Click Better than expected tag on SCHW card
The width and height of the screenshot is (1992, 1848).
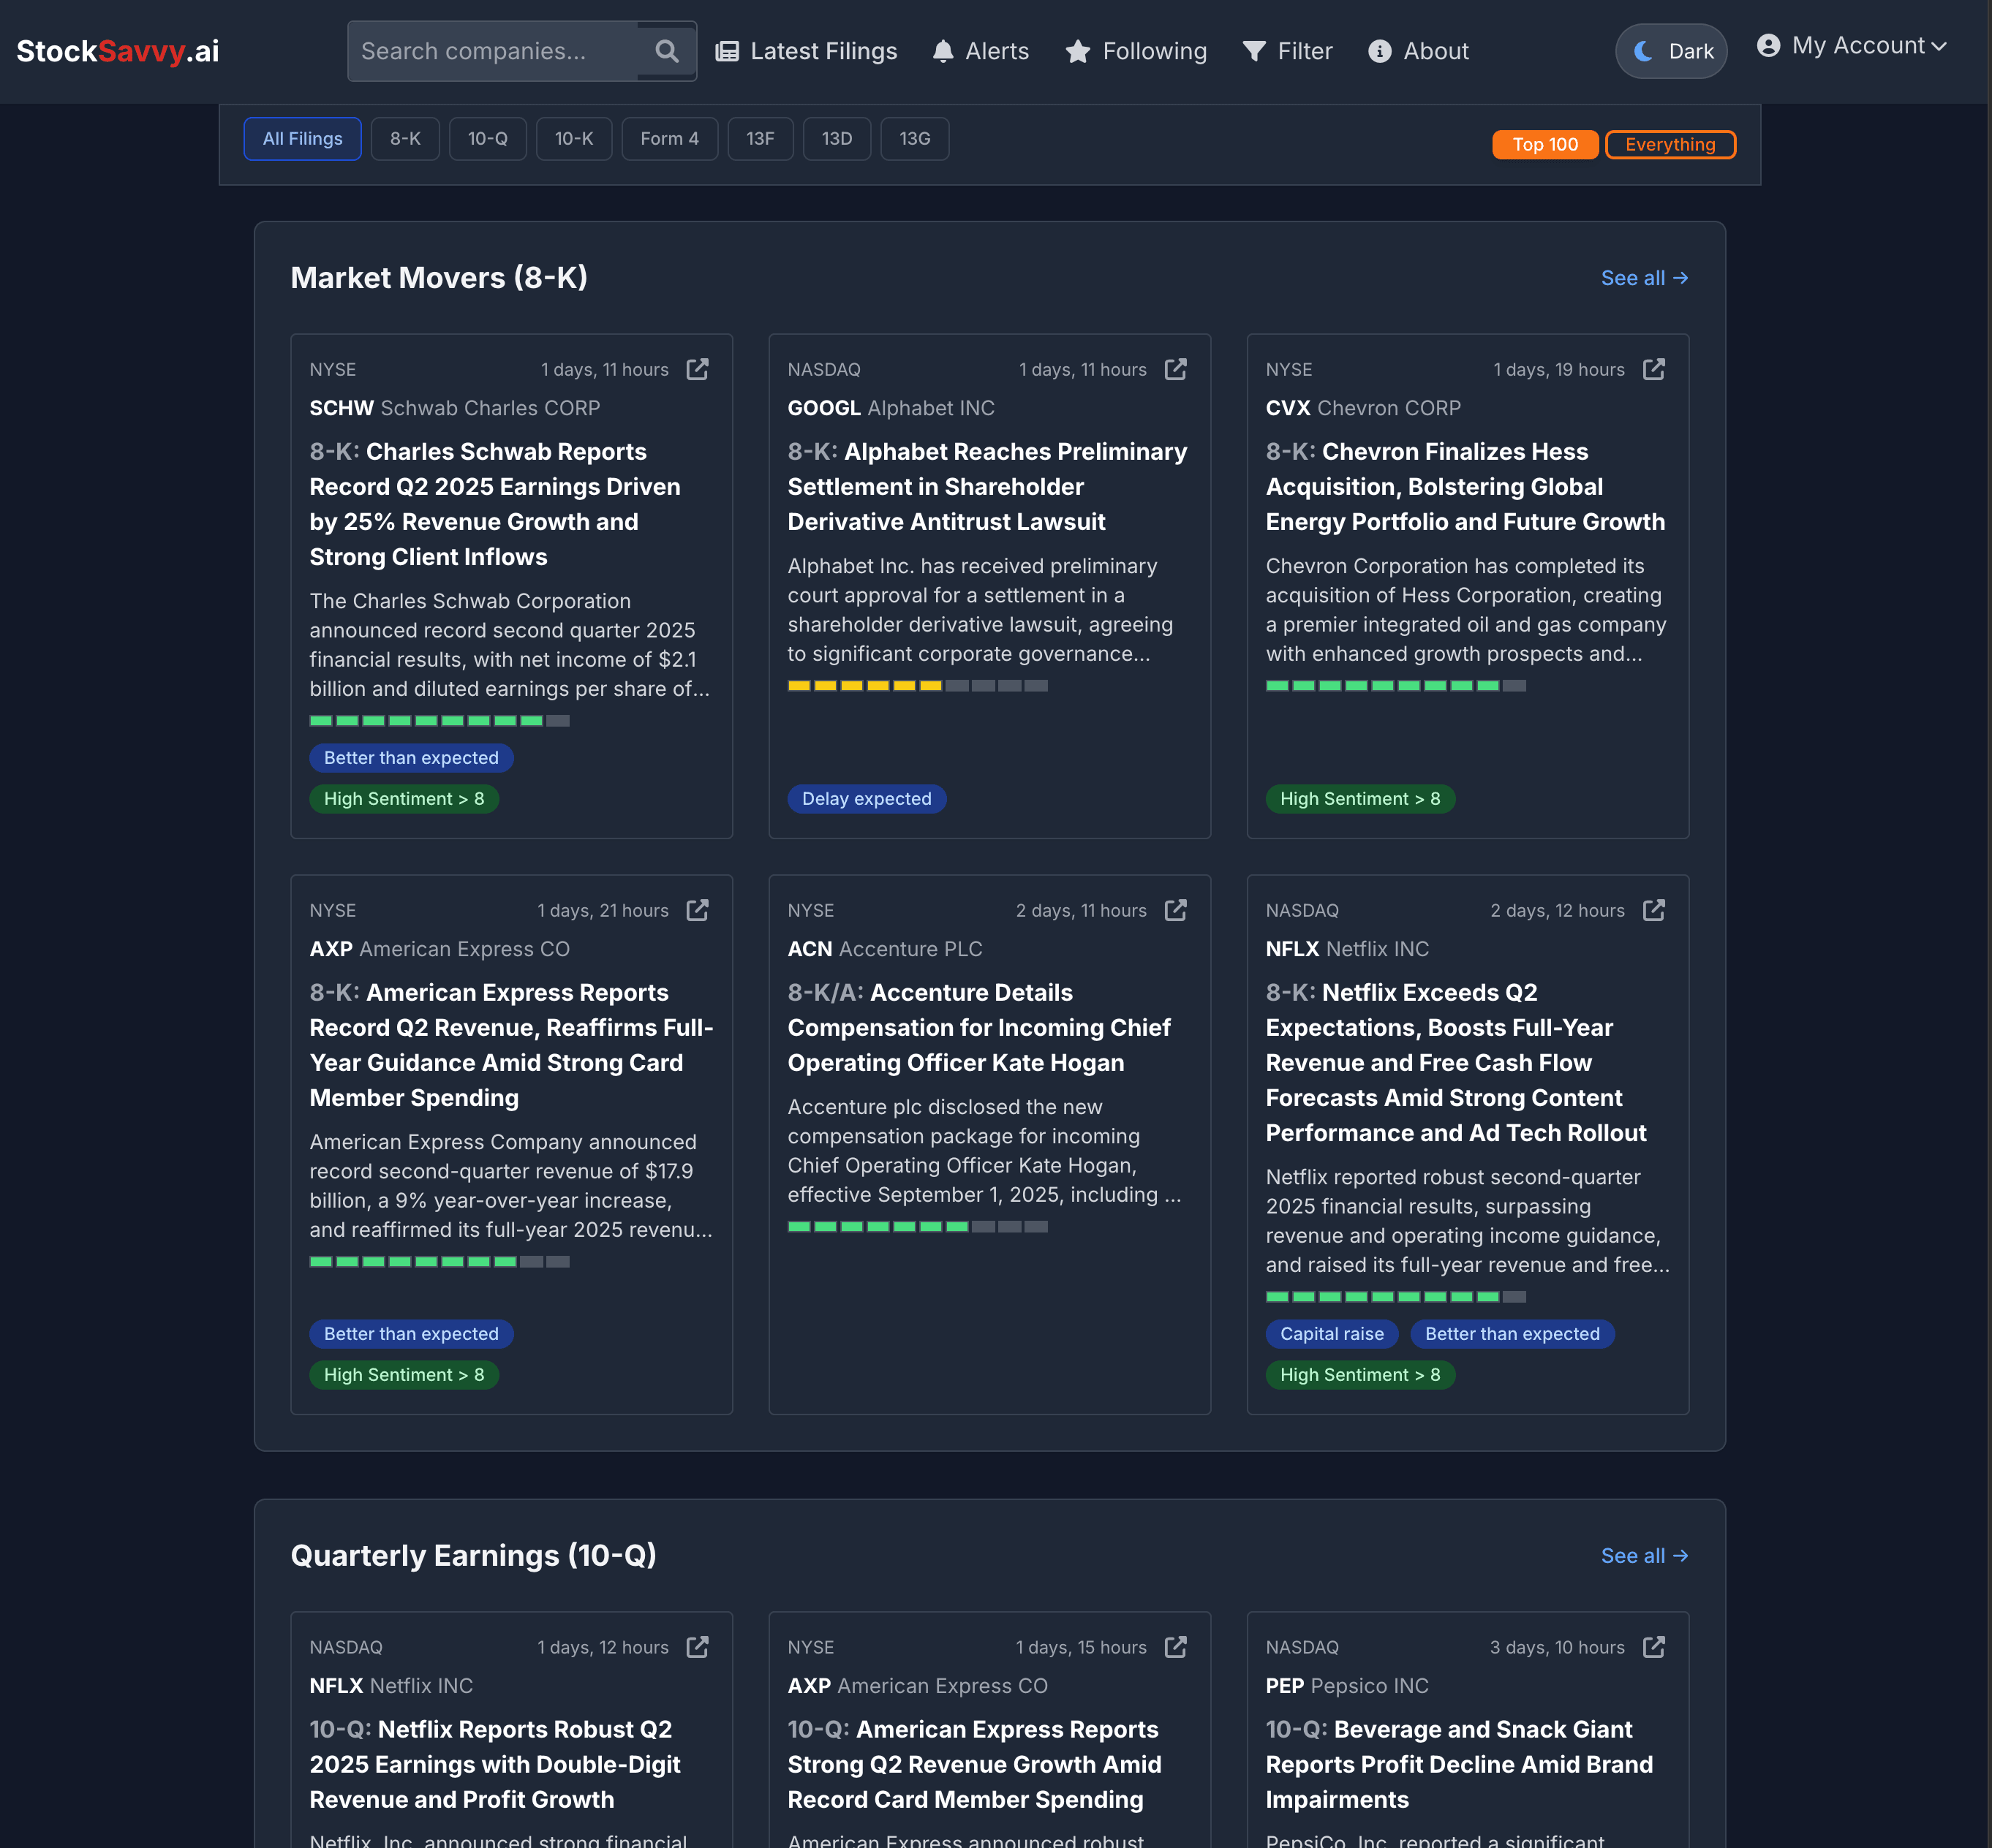pyautogui.click(x=411, y=758)
